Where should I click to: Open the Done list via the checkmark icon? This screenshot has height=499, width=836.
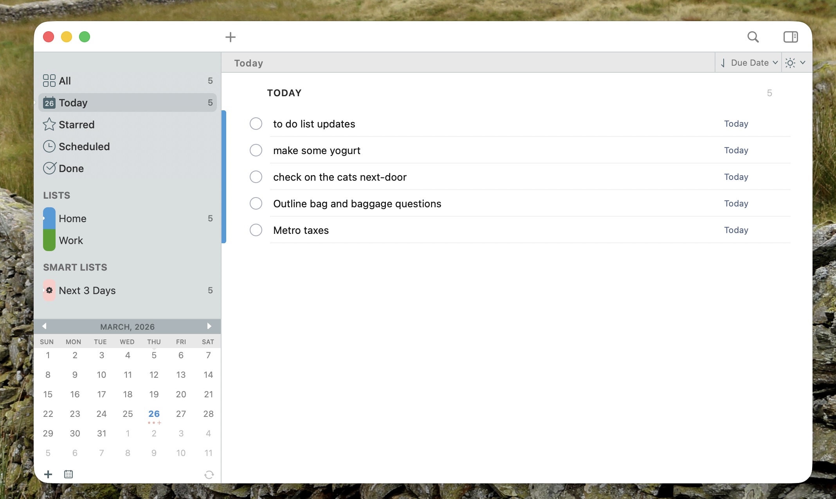tap(49, 168)
